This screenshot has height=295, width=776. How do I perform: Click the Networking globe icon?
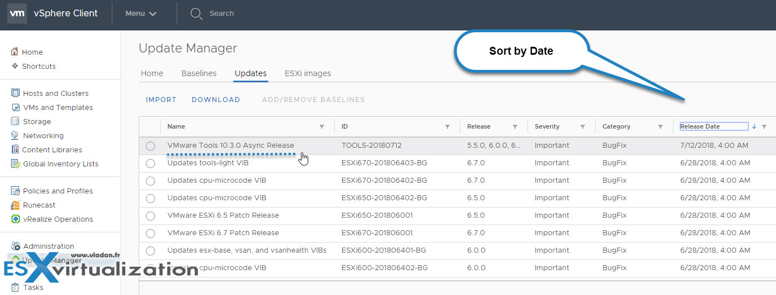point(15,135)
